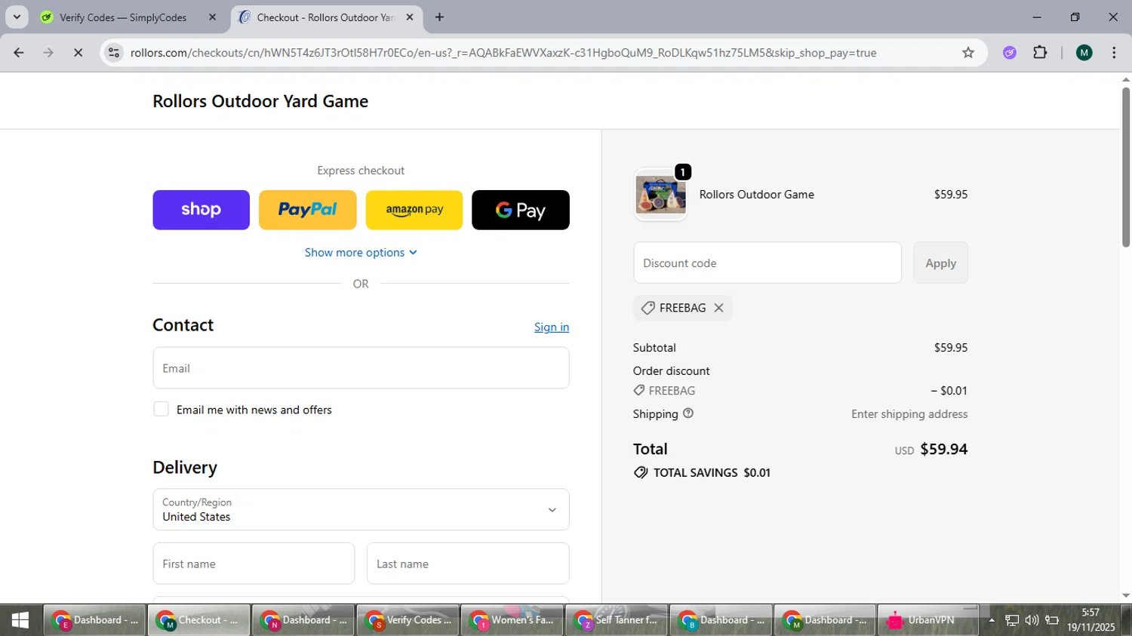Screen dimensions: 1132x636
Task: Open the Extensions puzzle menu
Action: click(x=1040, y=53)
